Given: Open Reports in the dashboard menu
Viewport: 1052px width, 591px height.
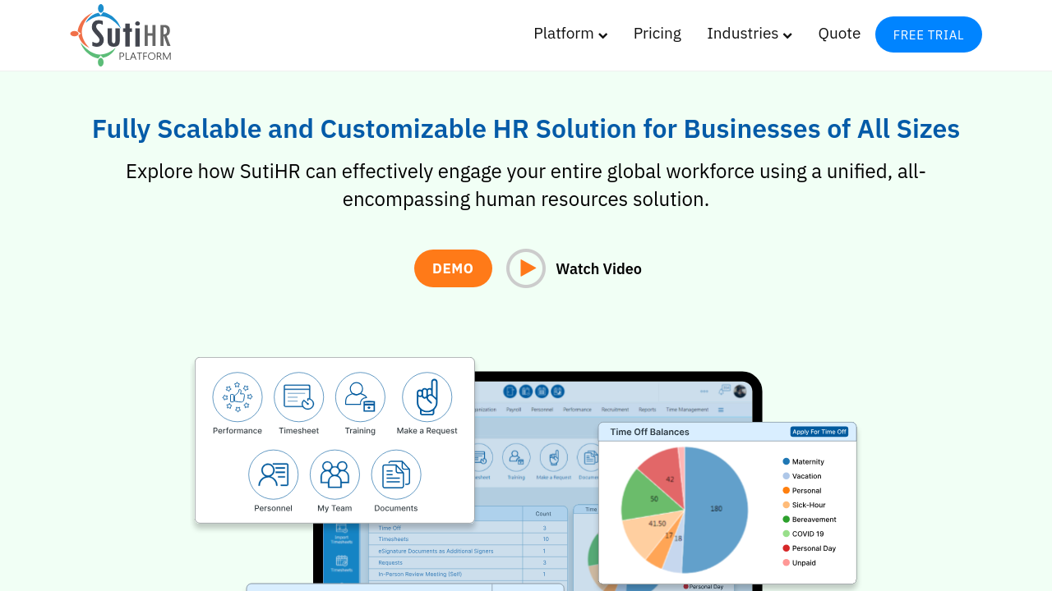Looking at the screenshot, I should pyautogui.click(x=648, y=409).
